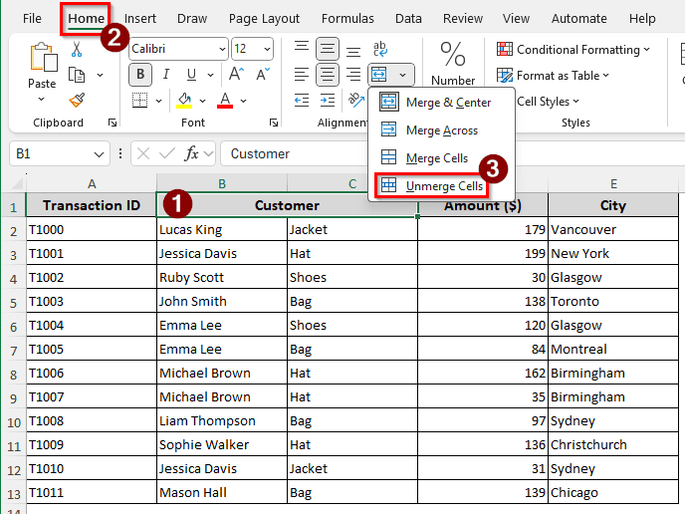Select column A header
Image resolution: width=685 pixels, height=514 pixels.
[x=92, y=183]
